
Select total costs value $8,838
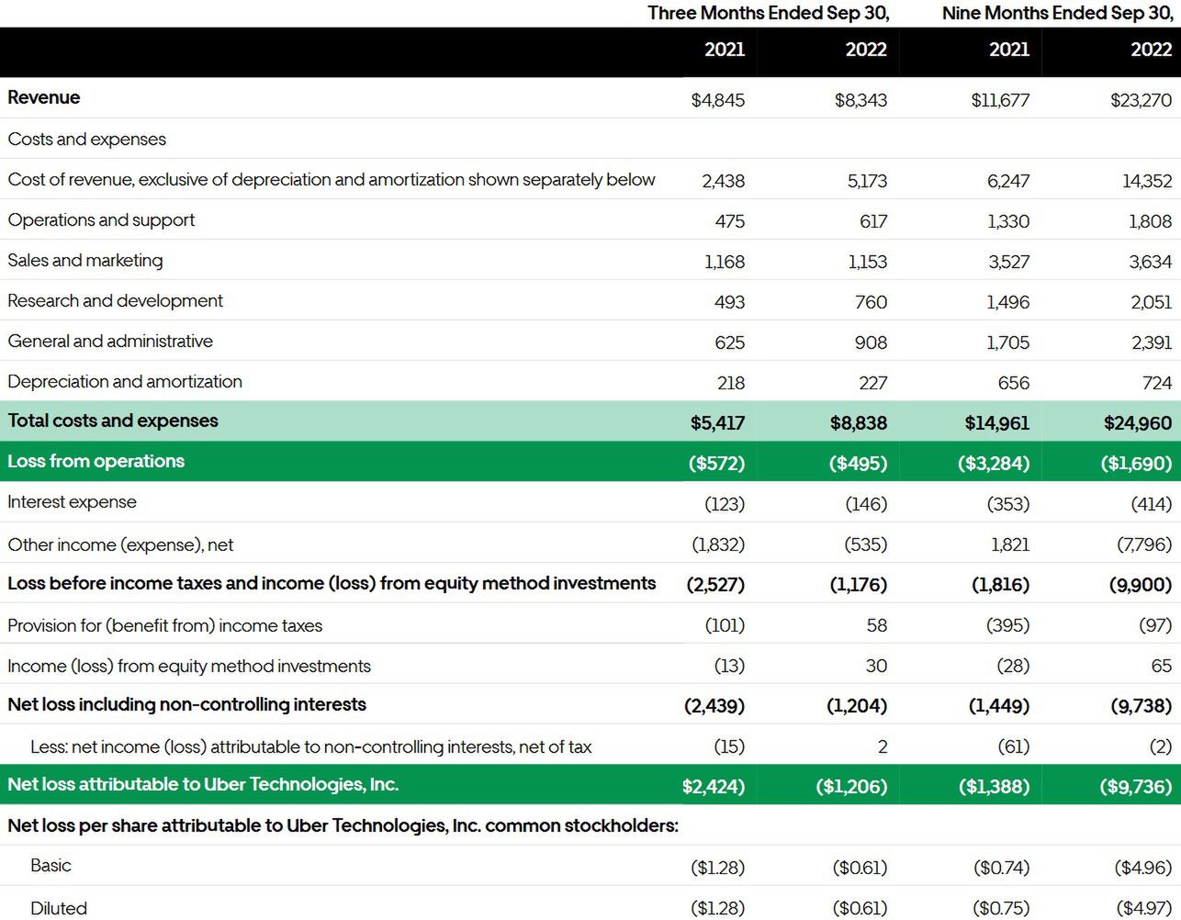point(859,423)
